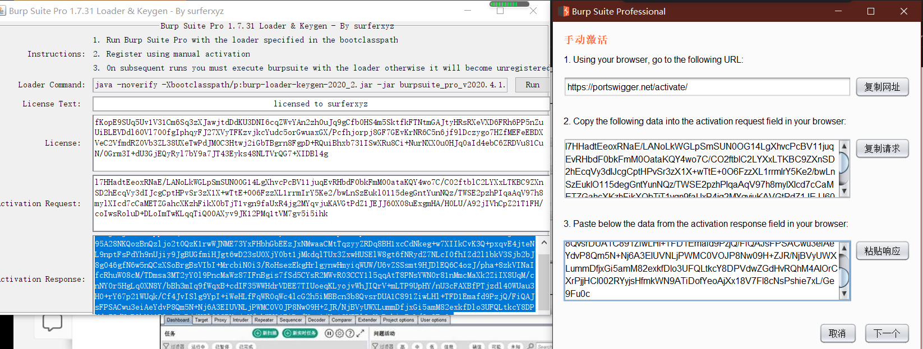Viewport: 923px width, 349px height.
Task: Open the Sequencer tab in Burp
Action: [x=290, y=320]
